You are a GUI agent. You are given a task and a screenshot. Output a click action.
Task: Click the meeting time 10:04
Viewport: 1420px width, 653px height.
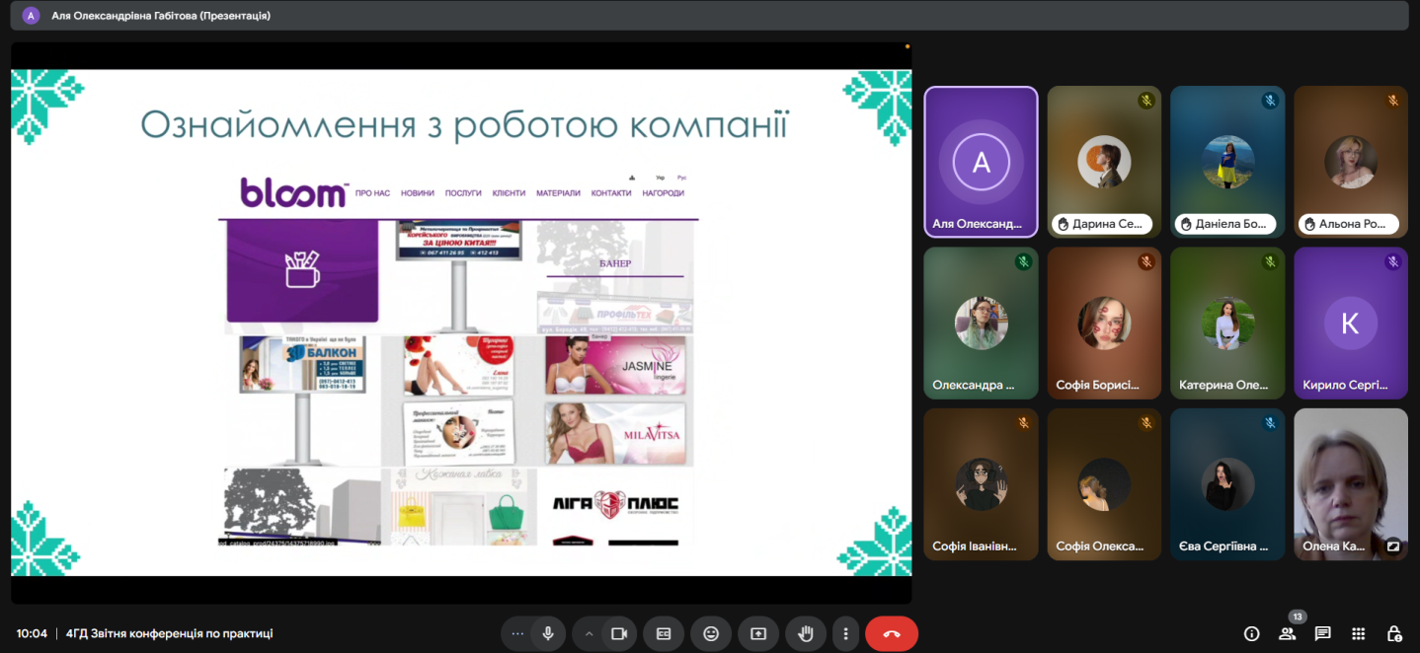tap(32, 633)
